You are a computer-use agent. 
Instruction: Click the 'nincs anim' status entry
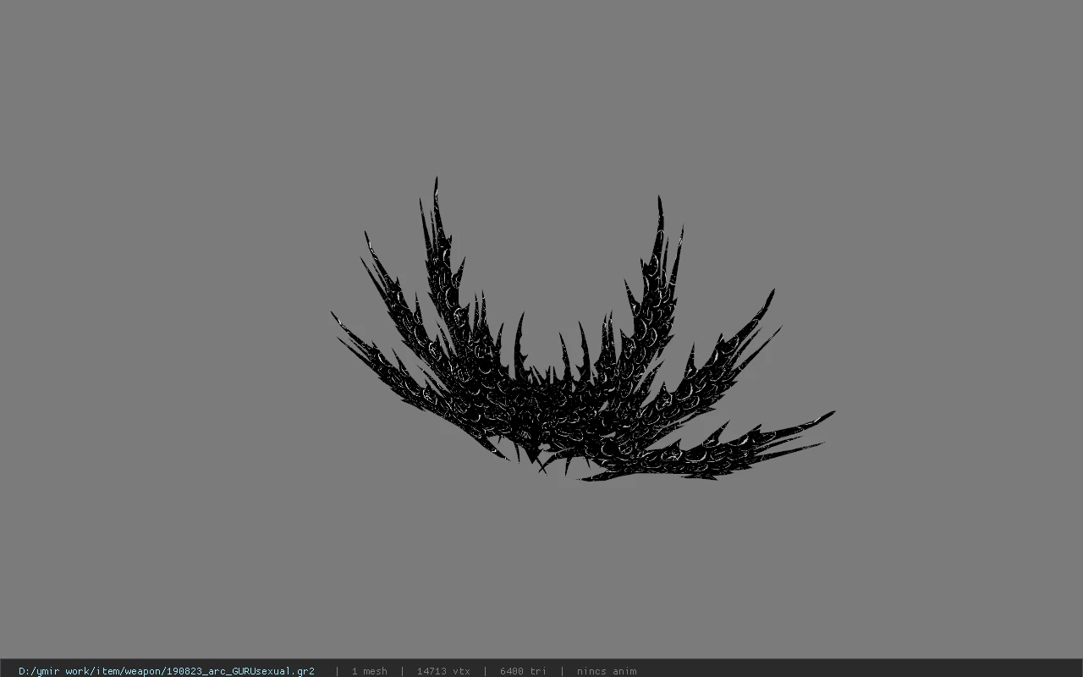pyautogui.click(x=607, y=671)
